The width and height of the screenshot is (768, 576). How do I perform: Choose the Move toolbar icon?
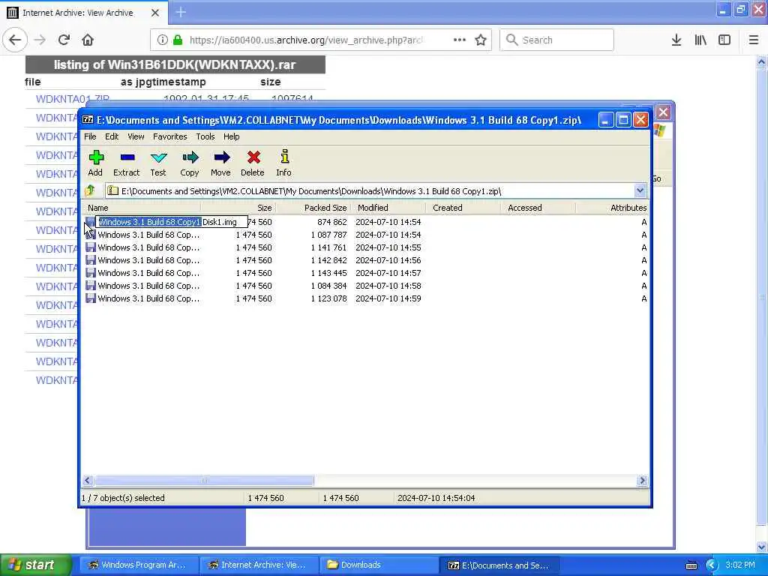tap(221, 163)
